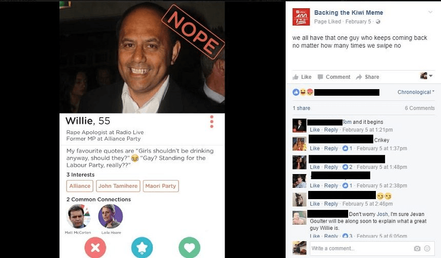Select the Maori Party interest tag
Viewport: 441px width, 258px height.
click(x=161, y=186)
